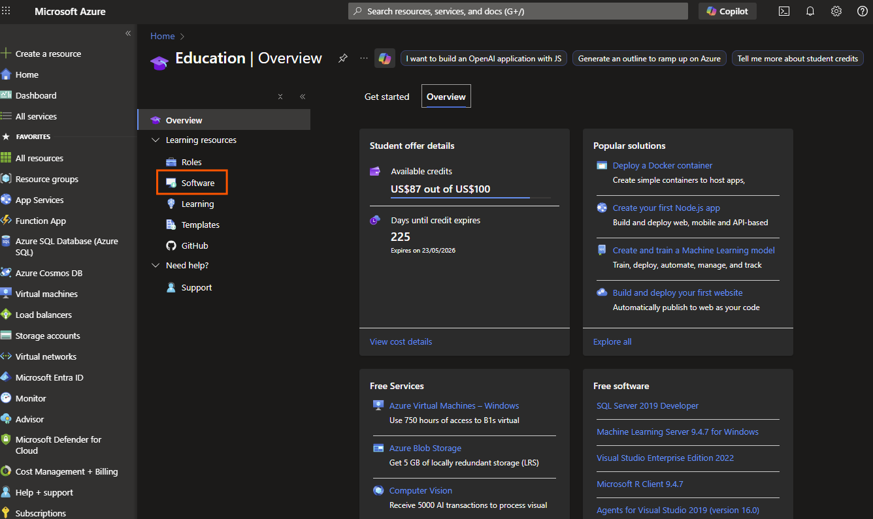The width and height of the screenshot is (873, 519).
Task: Open GitHub in the Education menu
Action: pos(195,245)
